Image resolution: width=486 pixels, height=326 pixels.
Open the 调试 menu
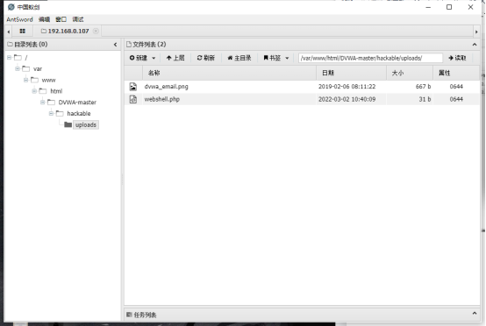[x=78, y=19]
